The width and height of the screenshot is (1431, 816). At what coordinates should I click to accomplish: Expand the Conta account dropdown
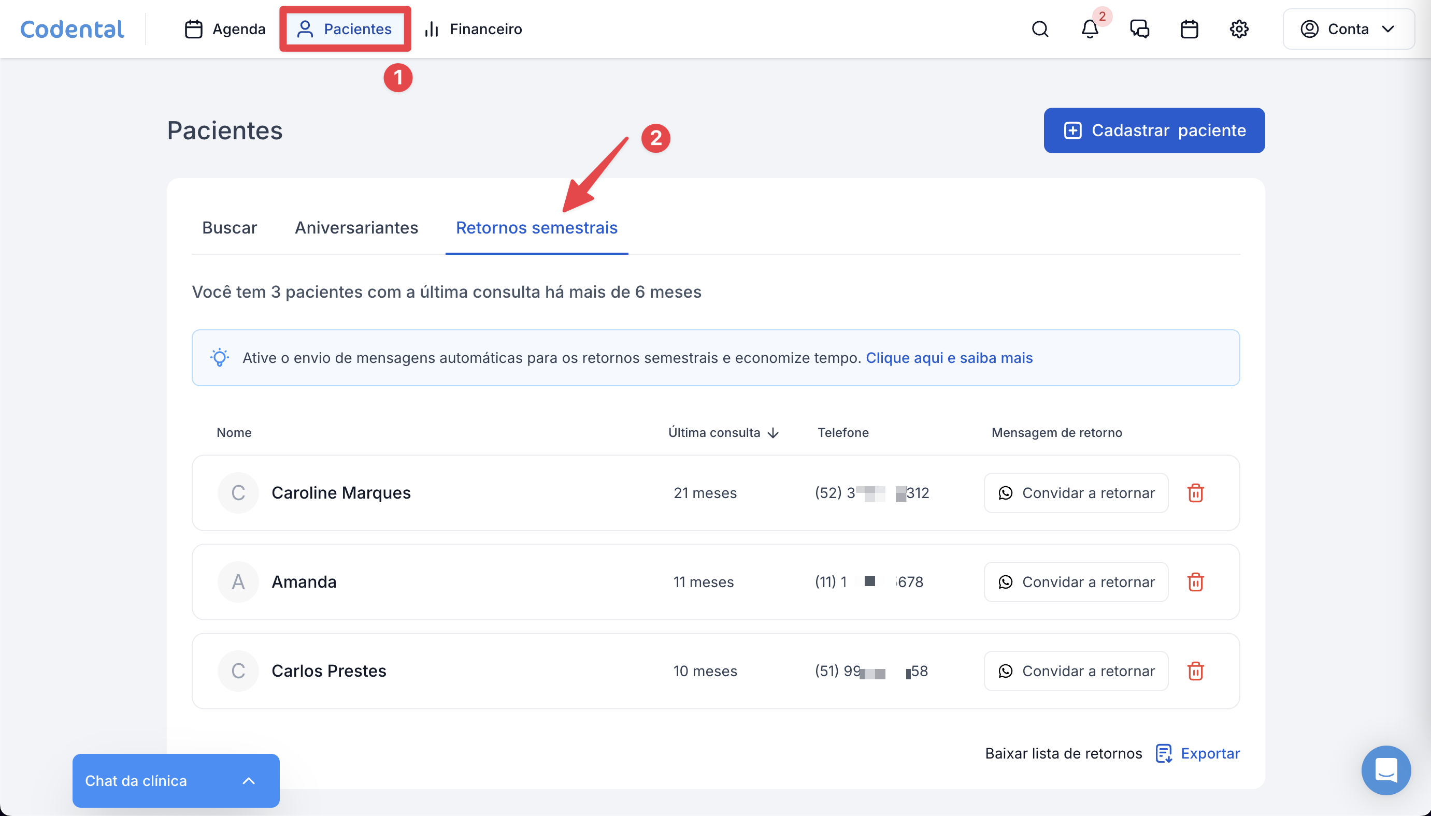1348,29
